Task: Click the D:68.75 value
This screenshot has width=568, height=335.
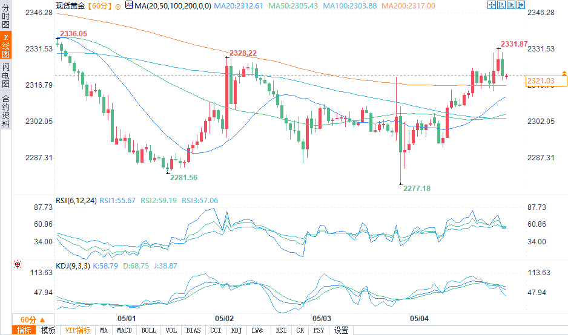Action: [x=136, y=266]
